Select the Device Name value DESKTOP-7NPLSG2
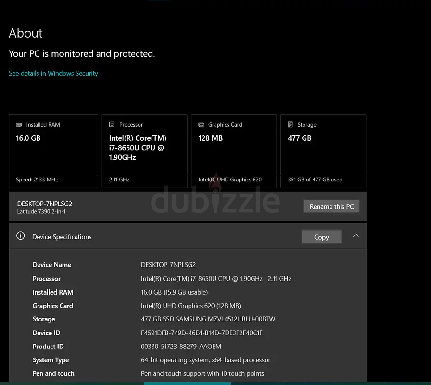Viewport: 431px width, 385px height. [x=168, y=265]
